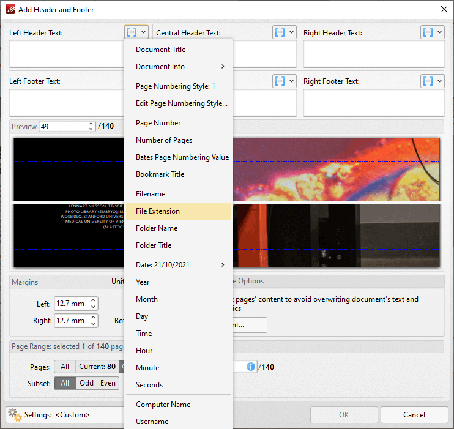This screenshot has height=429, width=454.
Task: Click the Right Header macro insert icon
Action: click(428, 32)
